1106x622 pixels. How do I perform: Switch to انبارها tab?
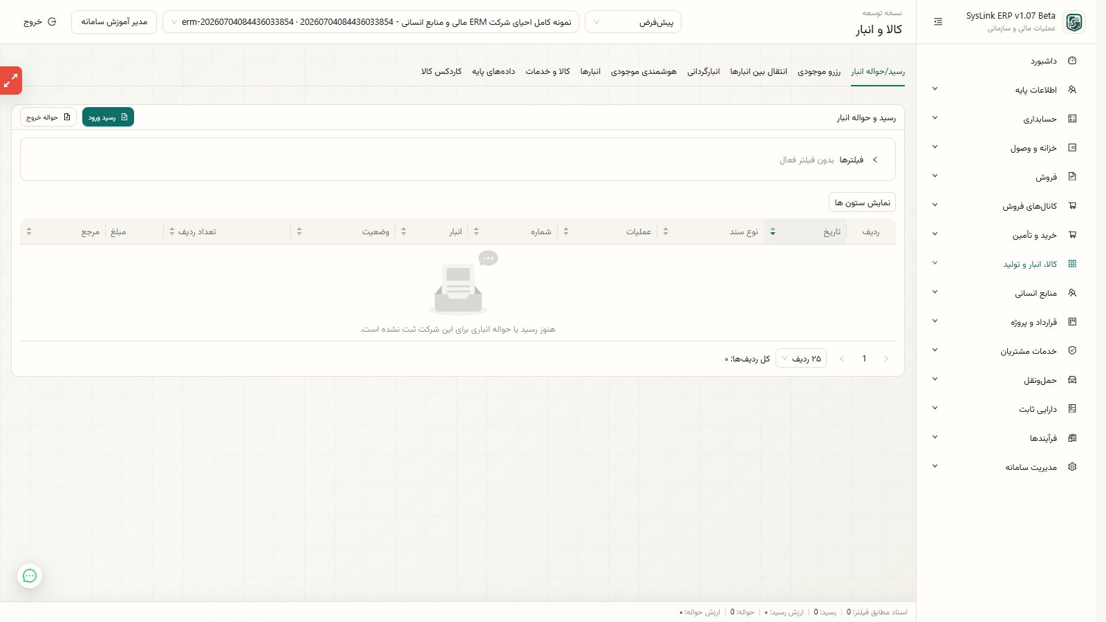[x=590, y=72]
